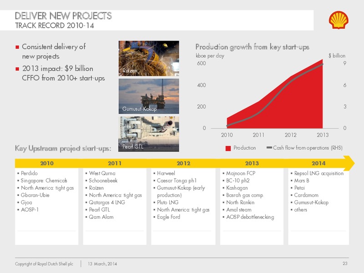
Task: Click the Gumusut-Kakap platform photo
Action: pyautogui.click(x=149, y=96)
